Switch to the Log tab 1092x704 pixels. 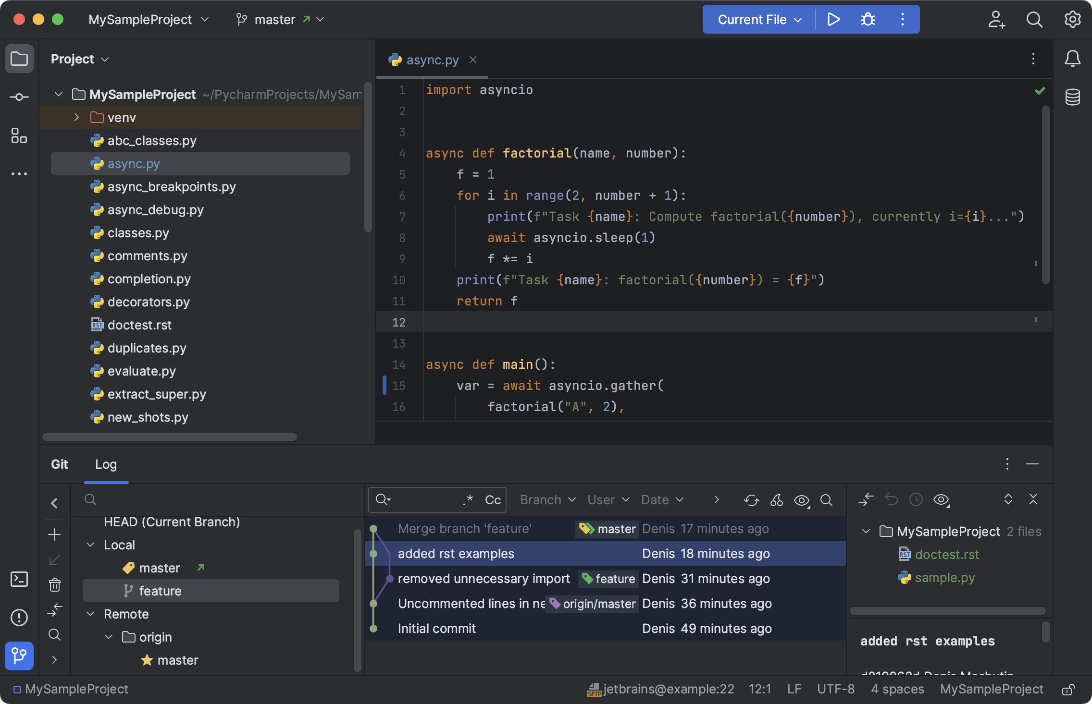coord(106,464)
